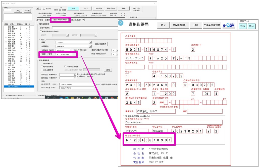Select the highlighted ダッスン アリベラ row
The image size is (262, 167).
tap(19, 87)
